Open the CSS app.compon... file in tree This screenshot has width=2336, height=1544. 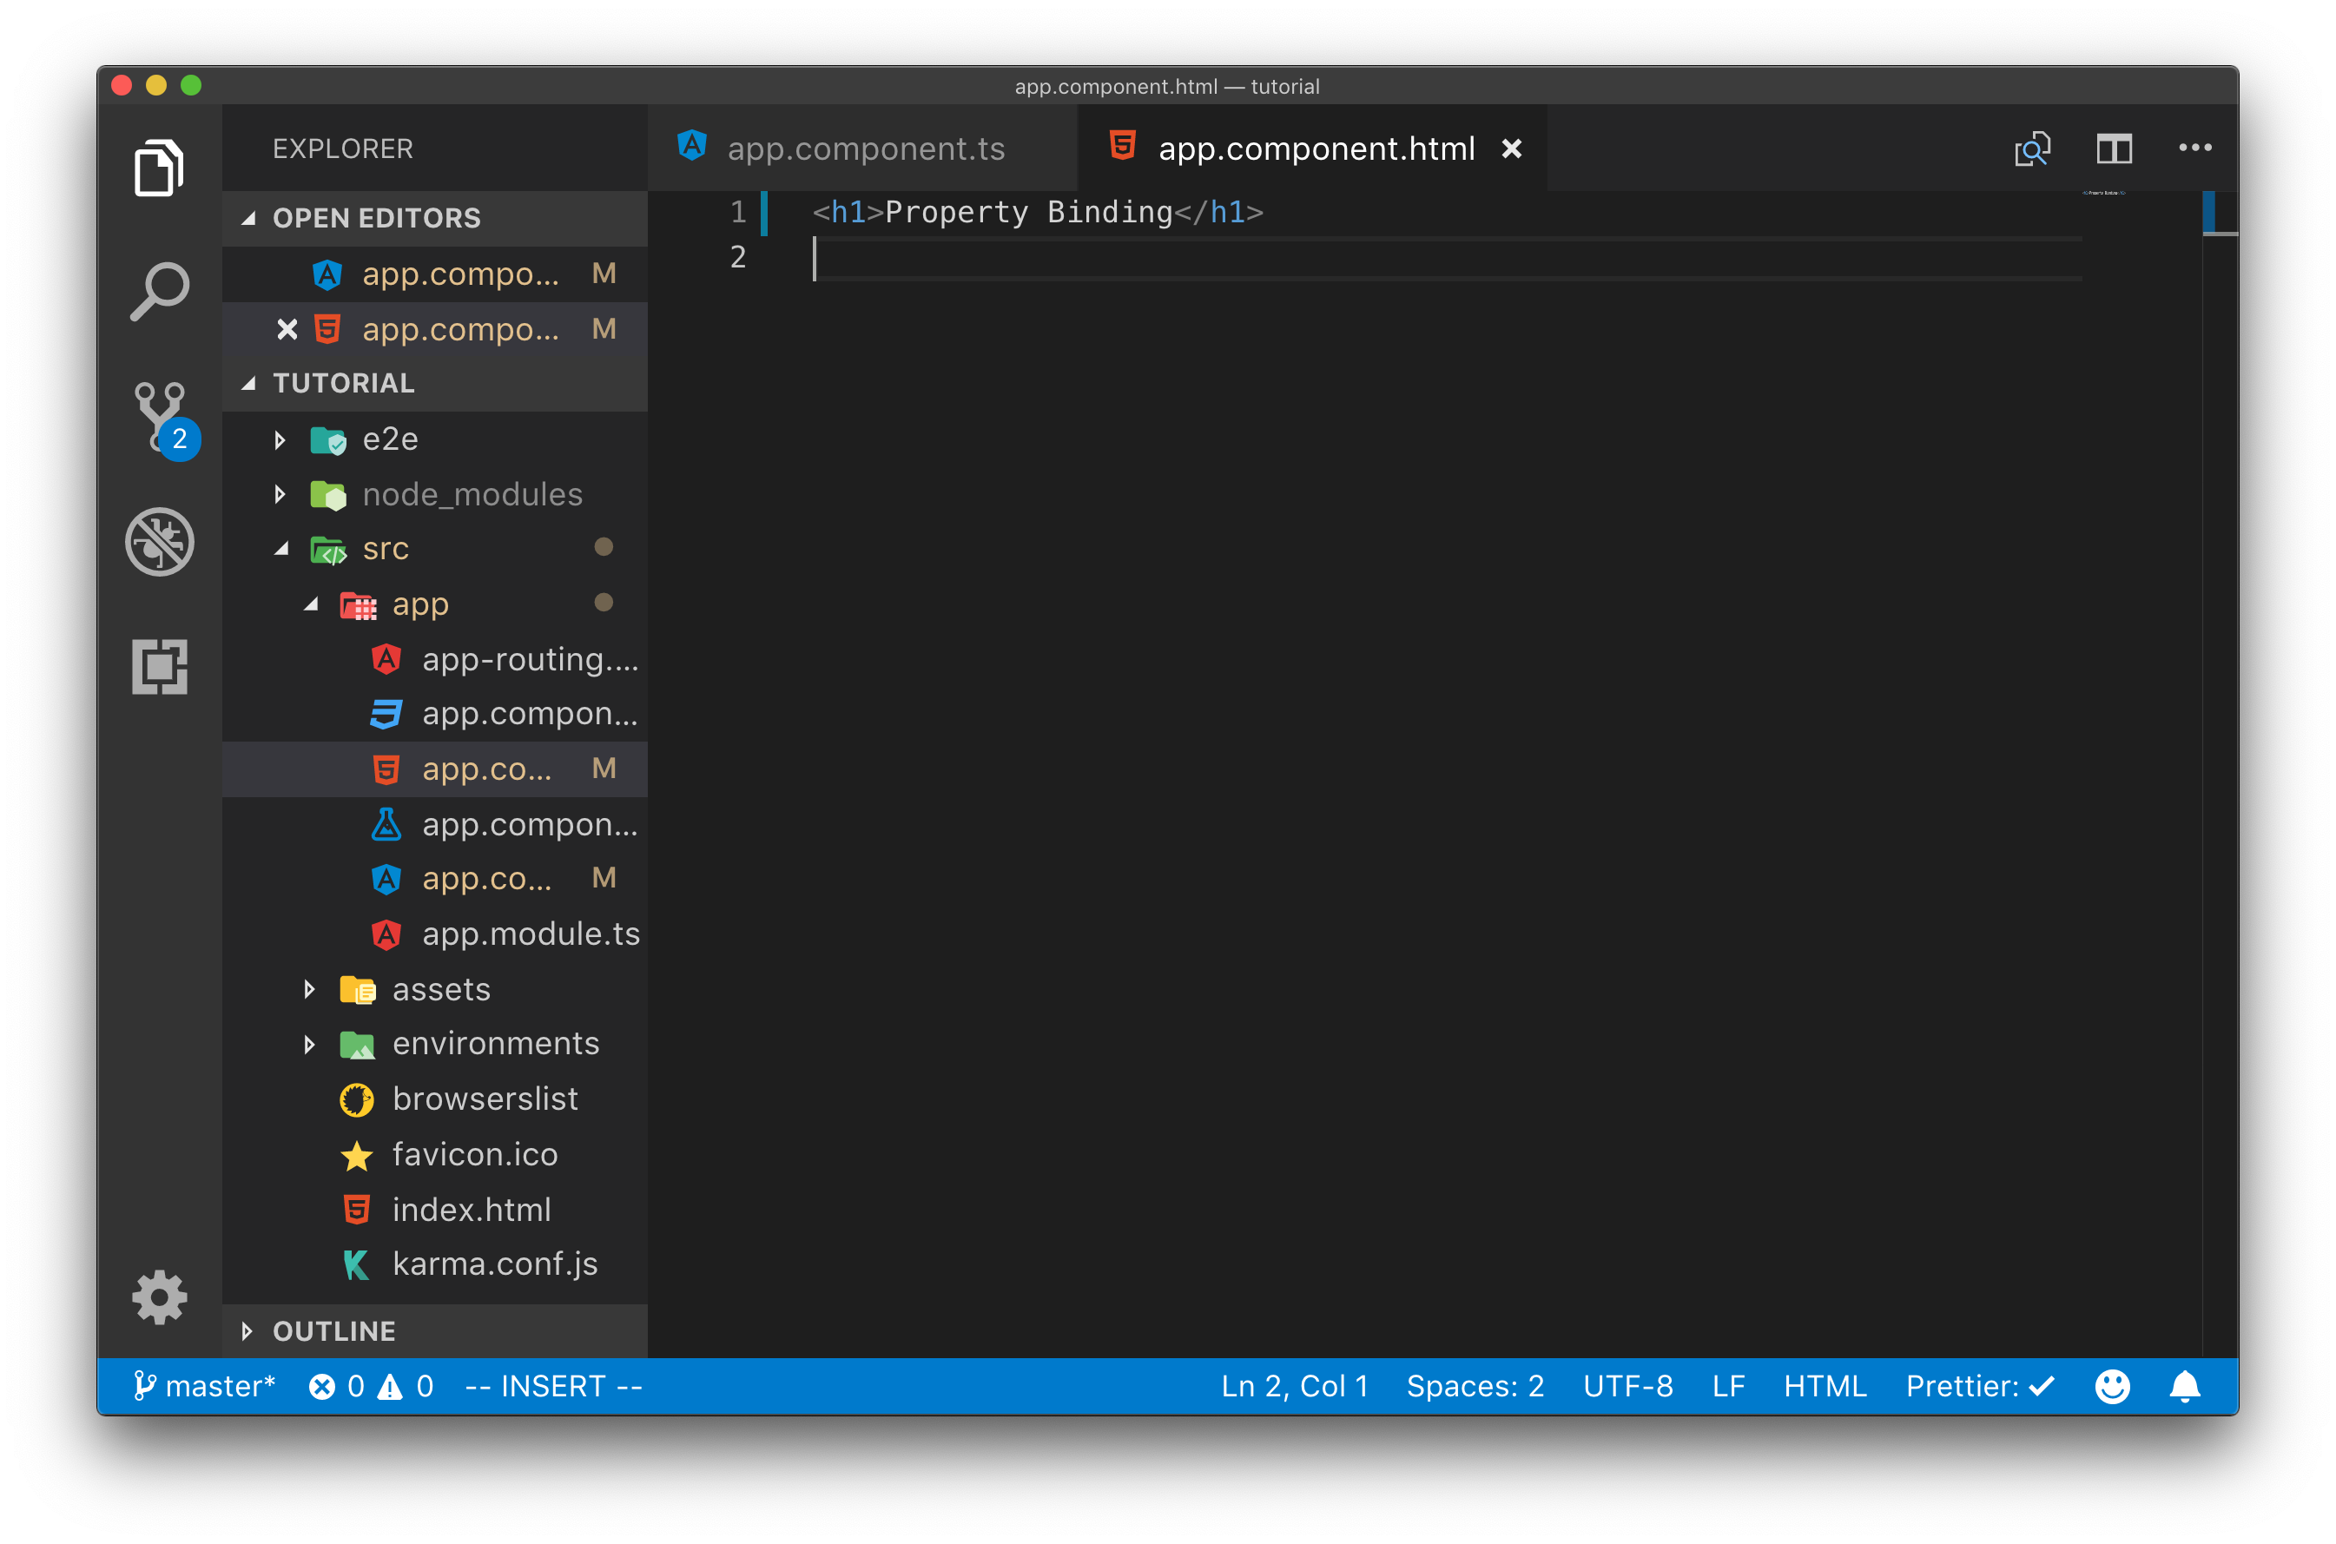point(435,714)
